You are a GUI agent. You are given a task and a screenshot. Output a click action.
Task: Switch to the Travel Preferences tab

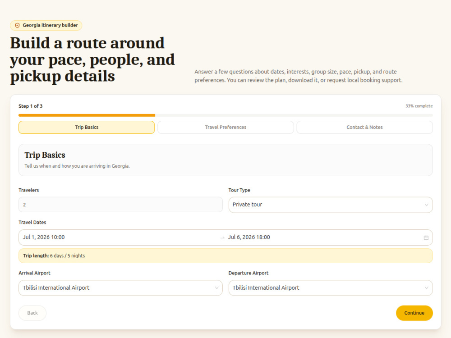click(225, 128)
